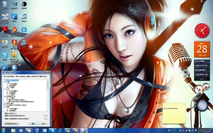Open Adobe Reader desktop shortcut
This screenshot has height=133, width=213.
pos(5,32)
